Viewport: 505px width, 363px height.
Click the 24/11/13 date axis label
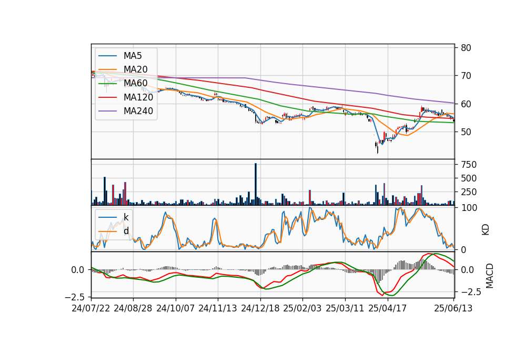(x=218, y=308)
